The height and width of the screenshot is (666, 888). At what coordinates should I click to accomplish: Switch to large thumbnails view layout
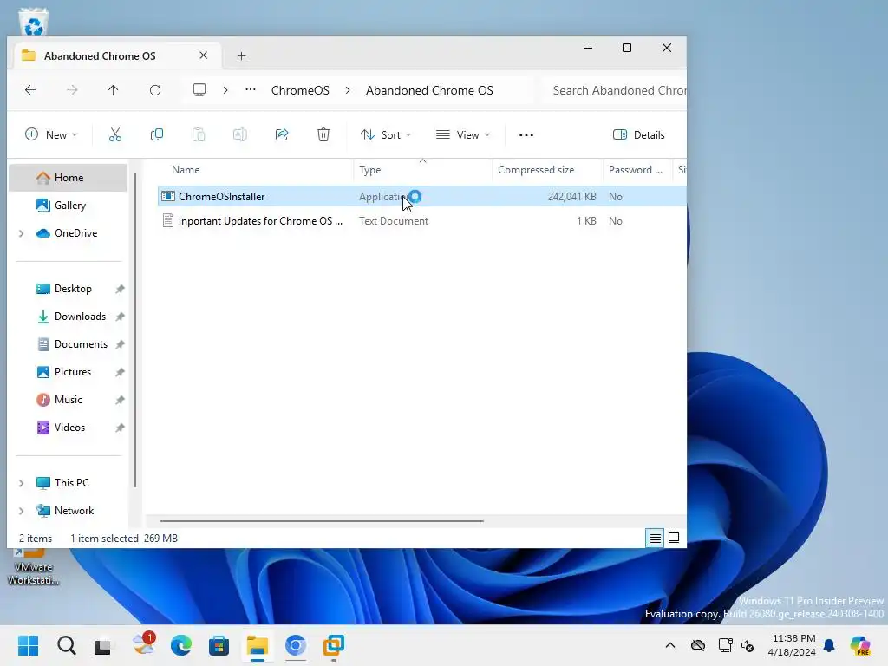point(674,538)
